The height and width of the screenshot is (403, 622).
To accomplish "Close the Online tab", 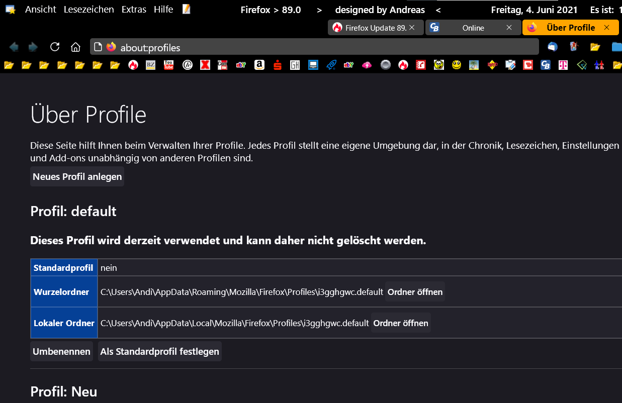I will coord(509,28).
